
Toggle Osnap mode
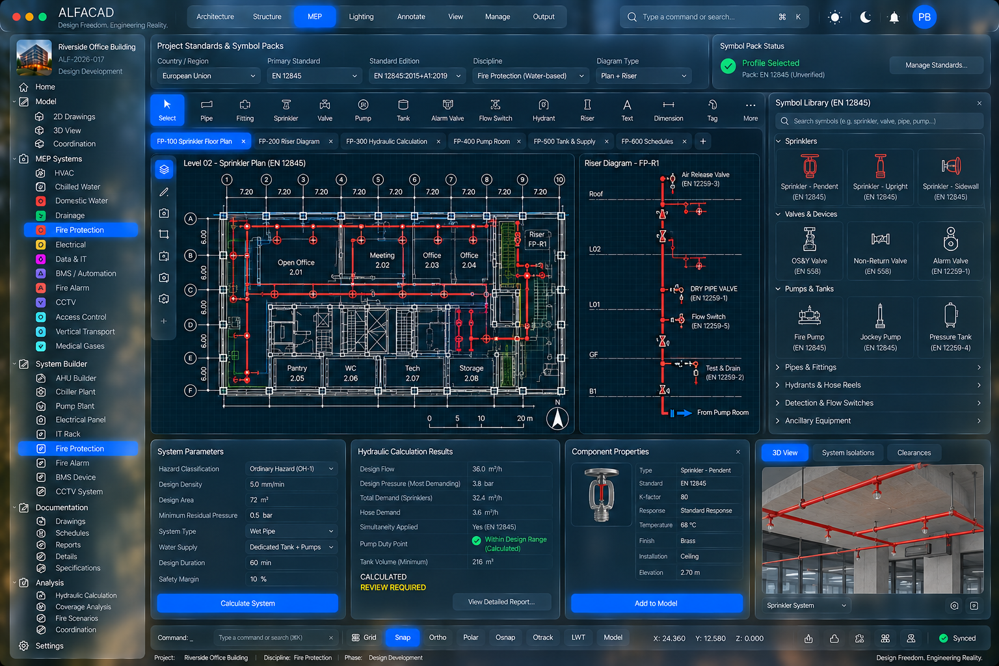pyautogui.click(x=505, y=637)
